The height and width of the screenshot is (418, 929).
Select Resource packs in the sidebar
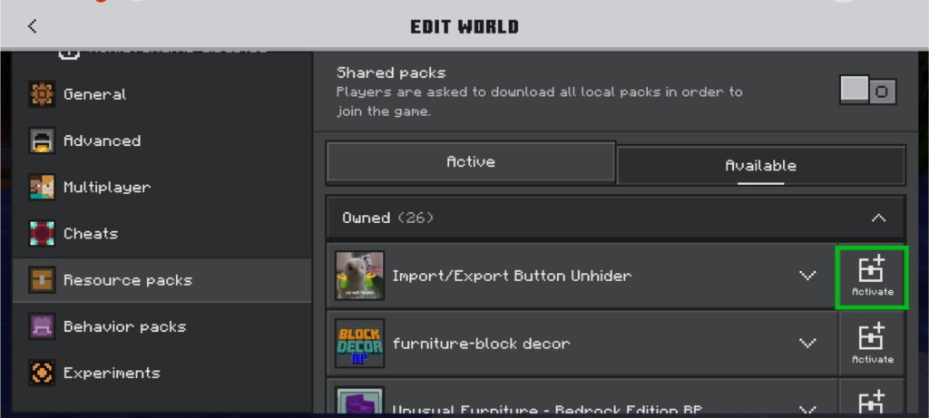pos(161,280)
